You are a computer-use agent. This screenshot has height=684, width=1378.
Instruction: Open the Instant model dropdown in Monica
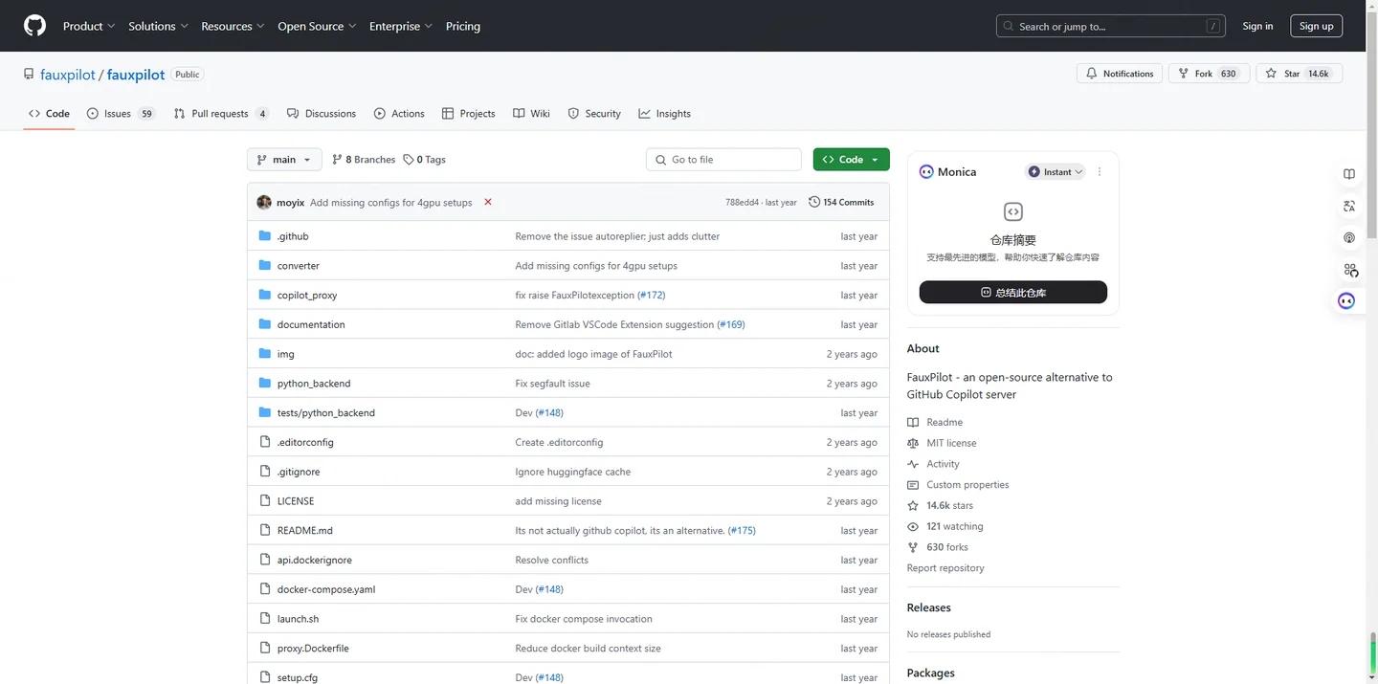click(x=1056, y=172)
